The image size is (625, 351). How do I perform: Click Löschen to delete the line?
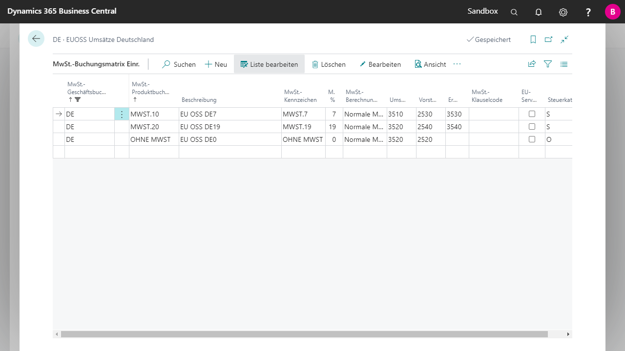coord(329,64)
